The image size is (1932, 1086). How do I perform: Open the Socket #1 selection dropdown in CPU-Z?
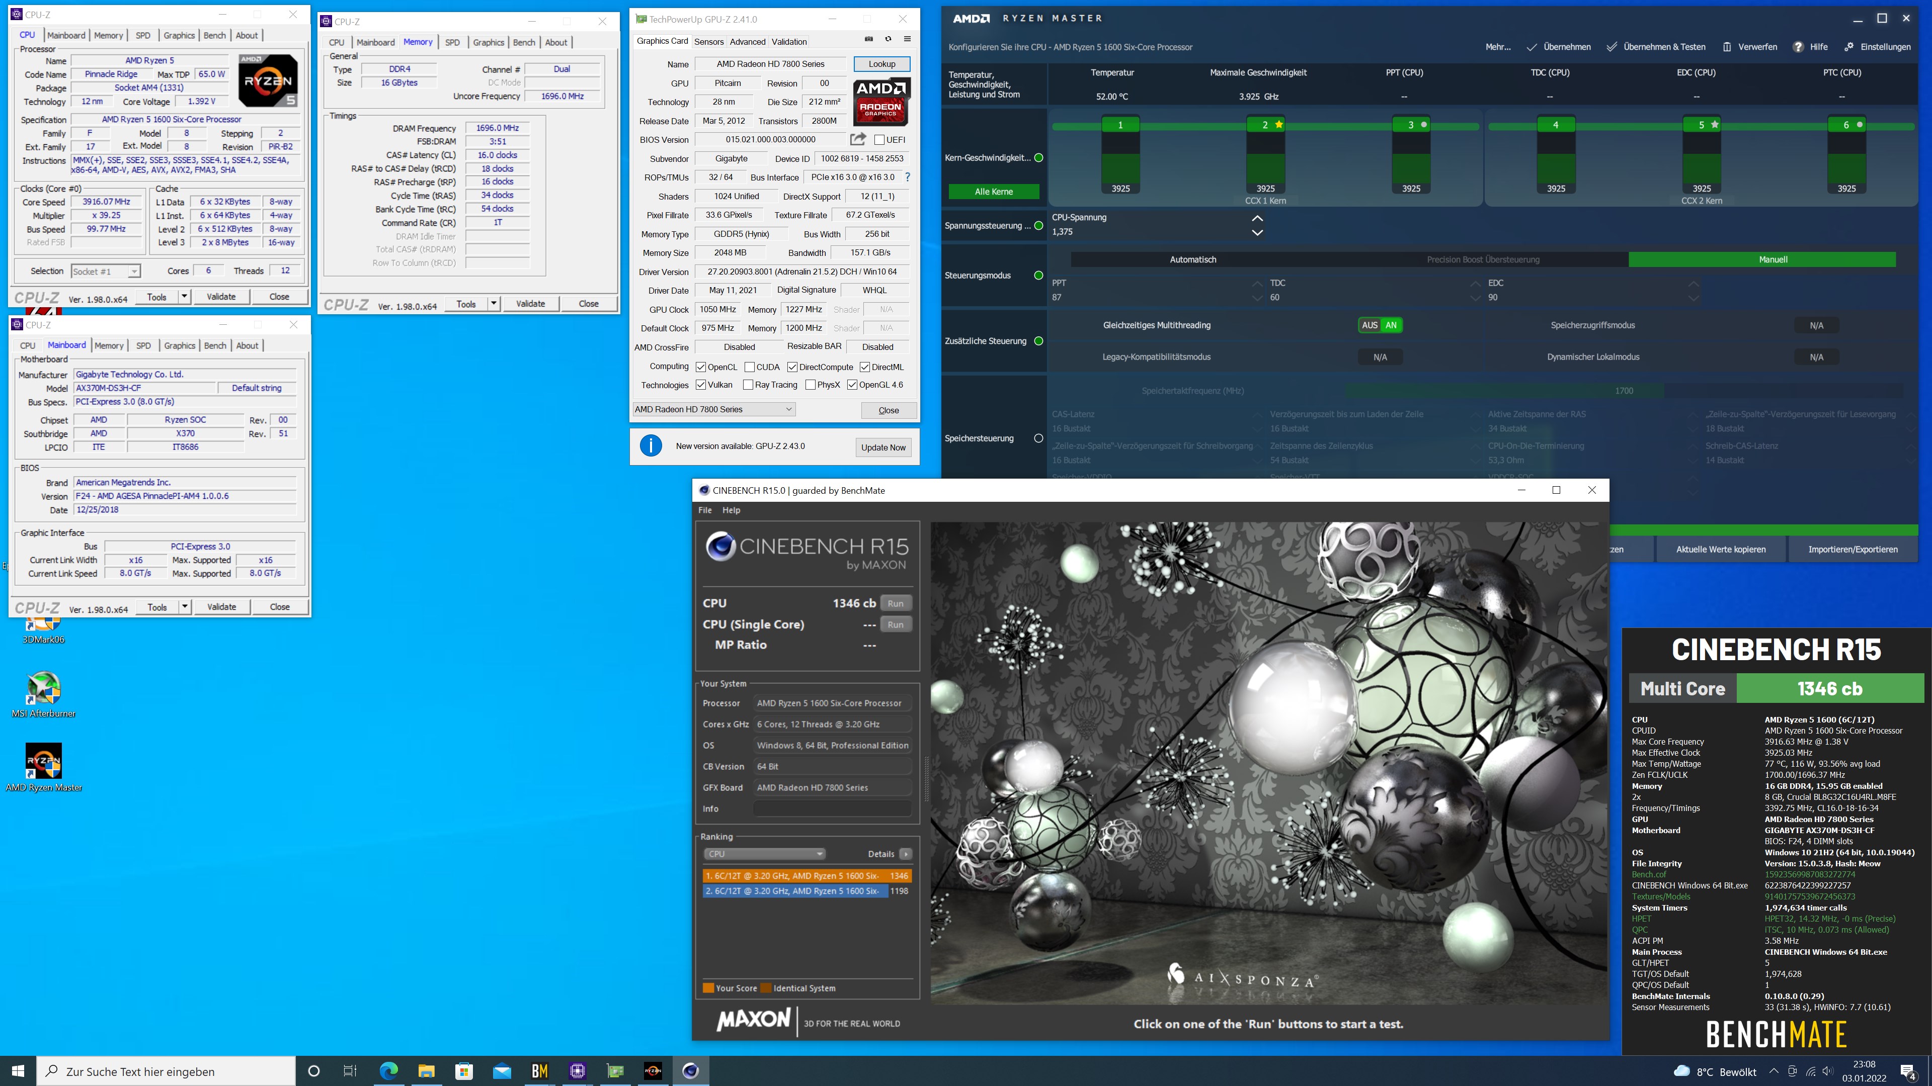tap(106, 271)
